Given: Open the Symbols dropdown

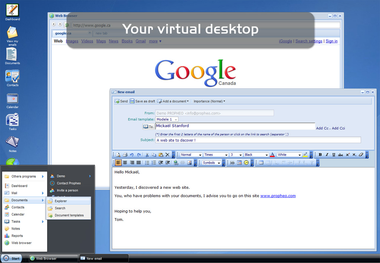Looking at the screenshot, I should click(x=211, y=163).
